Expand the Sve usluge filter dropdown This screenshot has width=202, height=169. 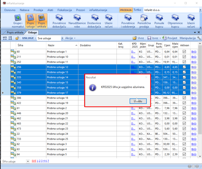(62, 38)
